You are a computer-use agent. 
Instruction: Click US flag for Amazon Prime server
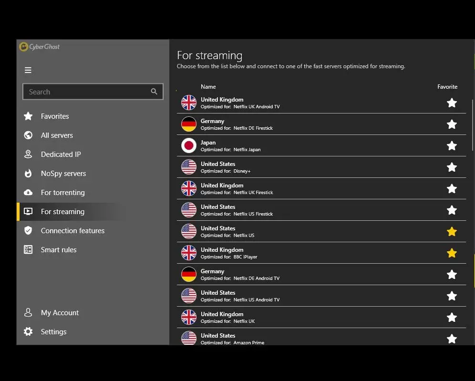pos(189,338)
